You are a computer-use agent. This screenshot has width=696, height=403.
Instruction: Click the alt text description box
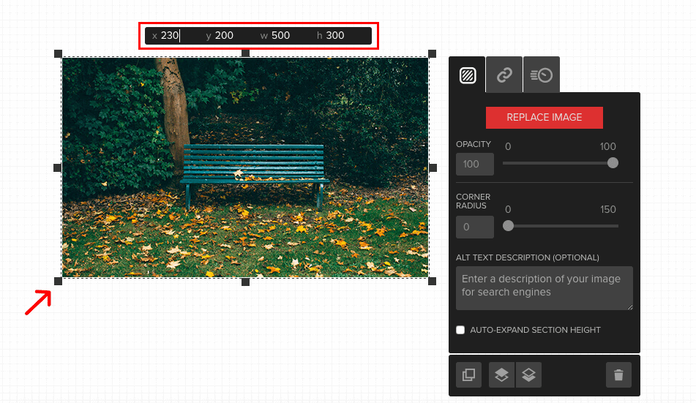coord(544,287)
